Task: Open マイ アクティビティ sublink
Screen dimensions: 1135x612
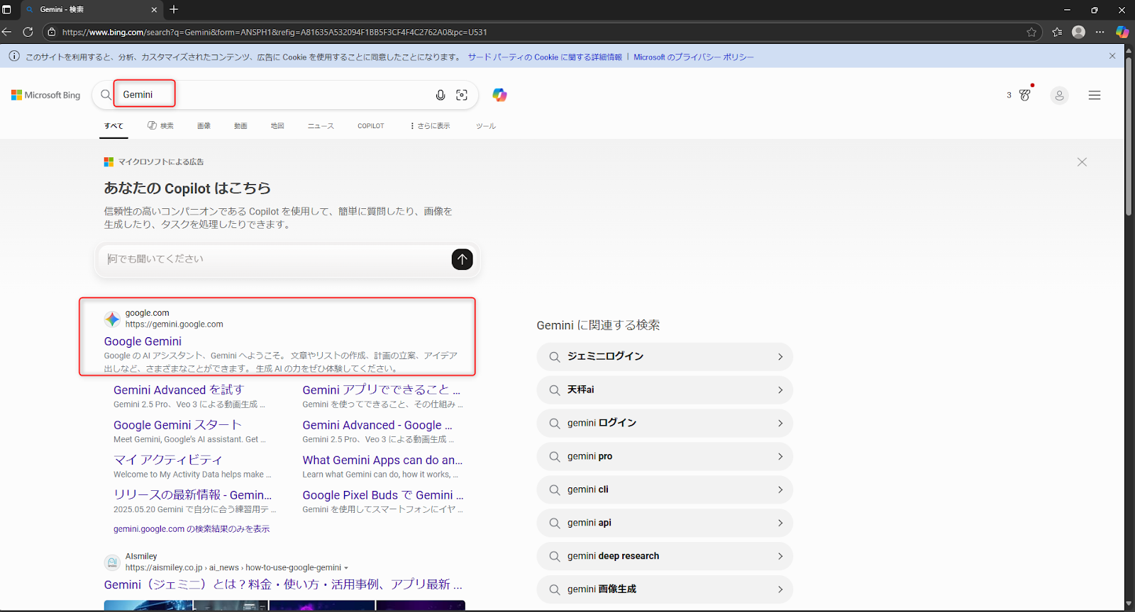Action: pos(168,460)
